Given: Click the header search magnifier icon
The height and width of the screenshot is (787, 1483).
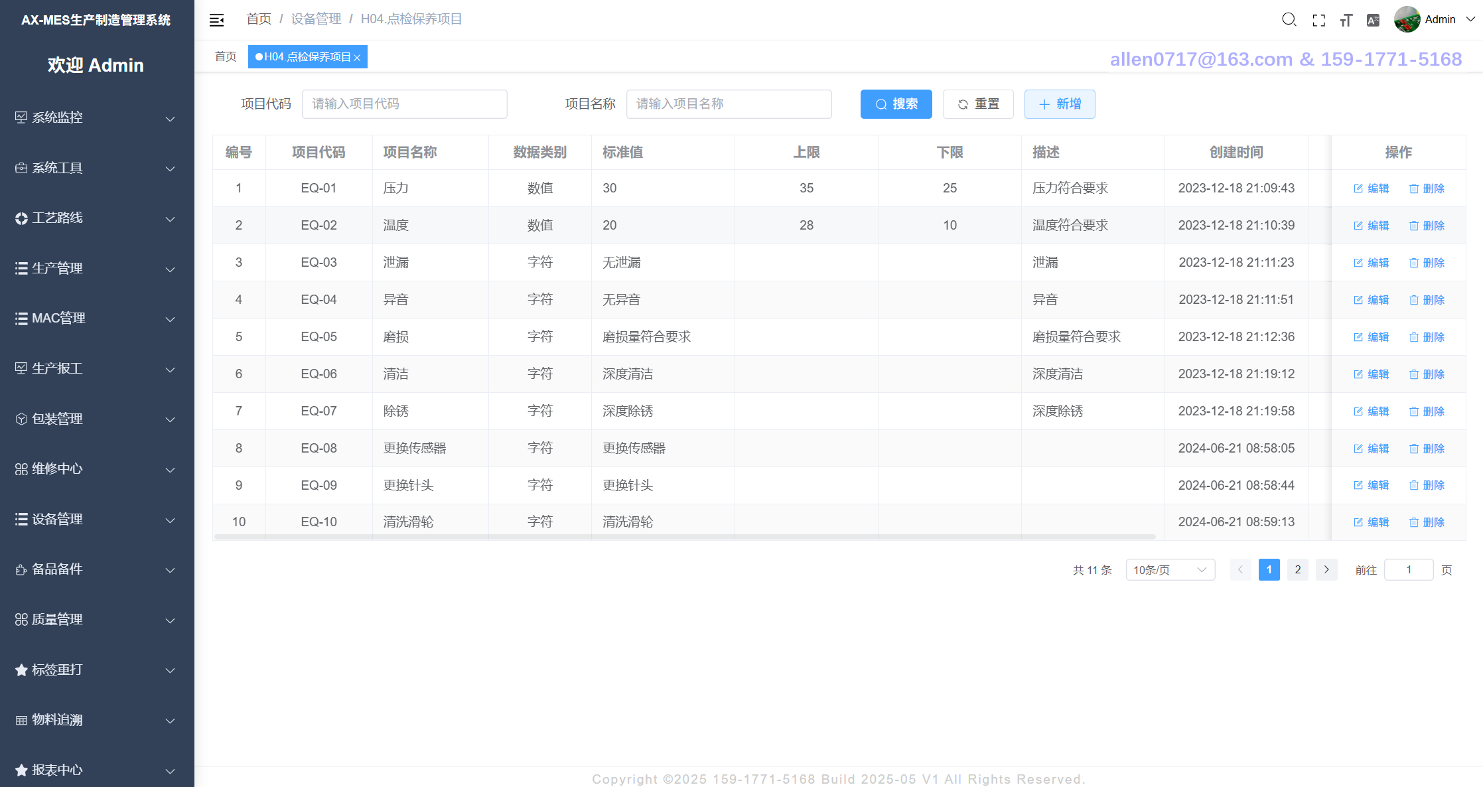Looking at the screenshot, I should [x=1289, y=20].
